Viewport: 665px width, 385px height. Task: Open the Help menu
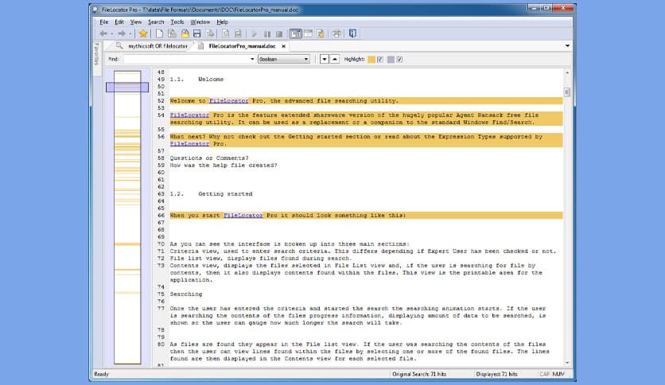pyautogui.click(x=222, y=22)
